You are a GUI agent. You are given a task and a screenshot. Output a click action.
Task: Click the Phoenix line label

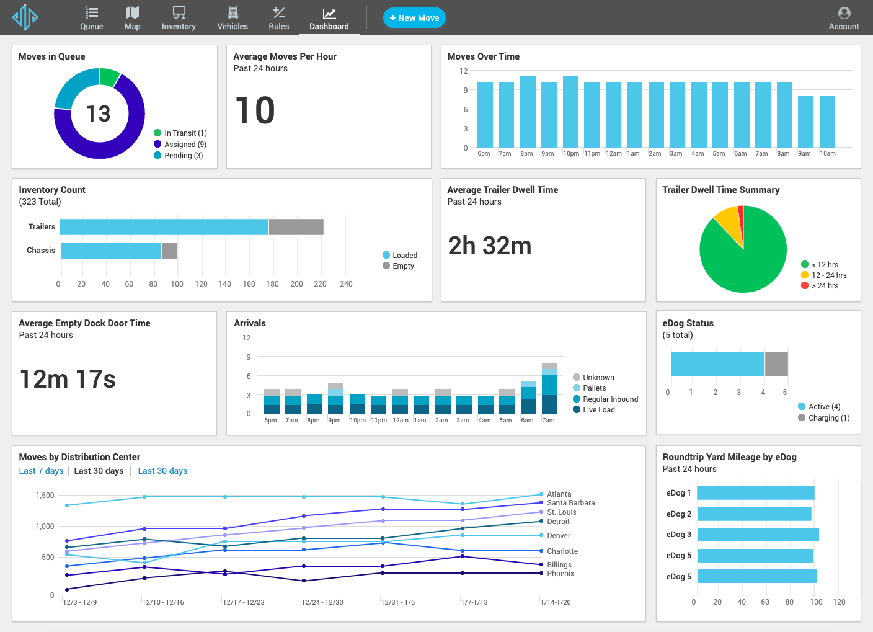click(561, 574)
